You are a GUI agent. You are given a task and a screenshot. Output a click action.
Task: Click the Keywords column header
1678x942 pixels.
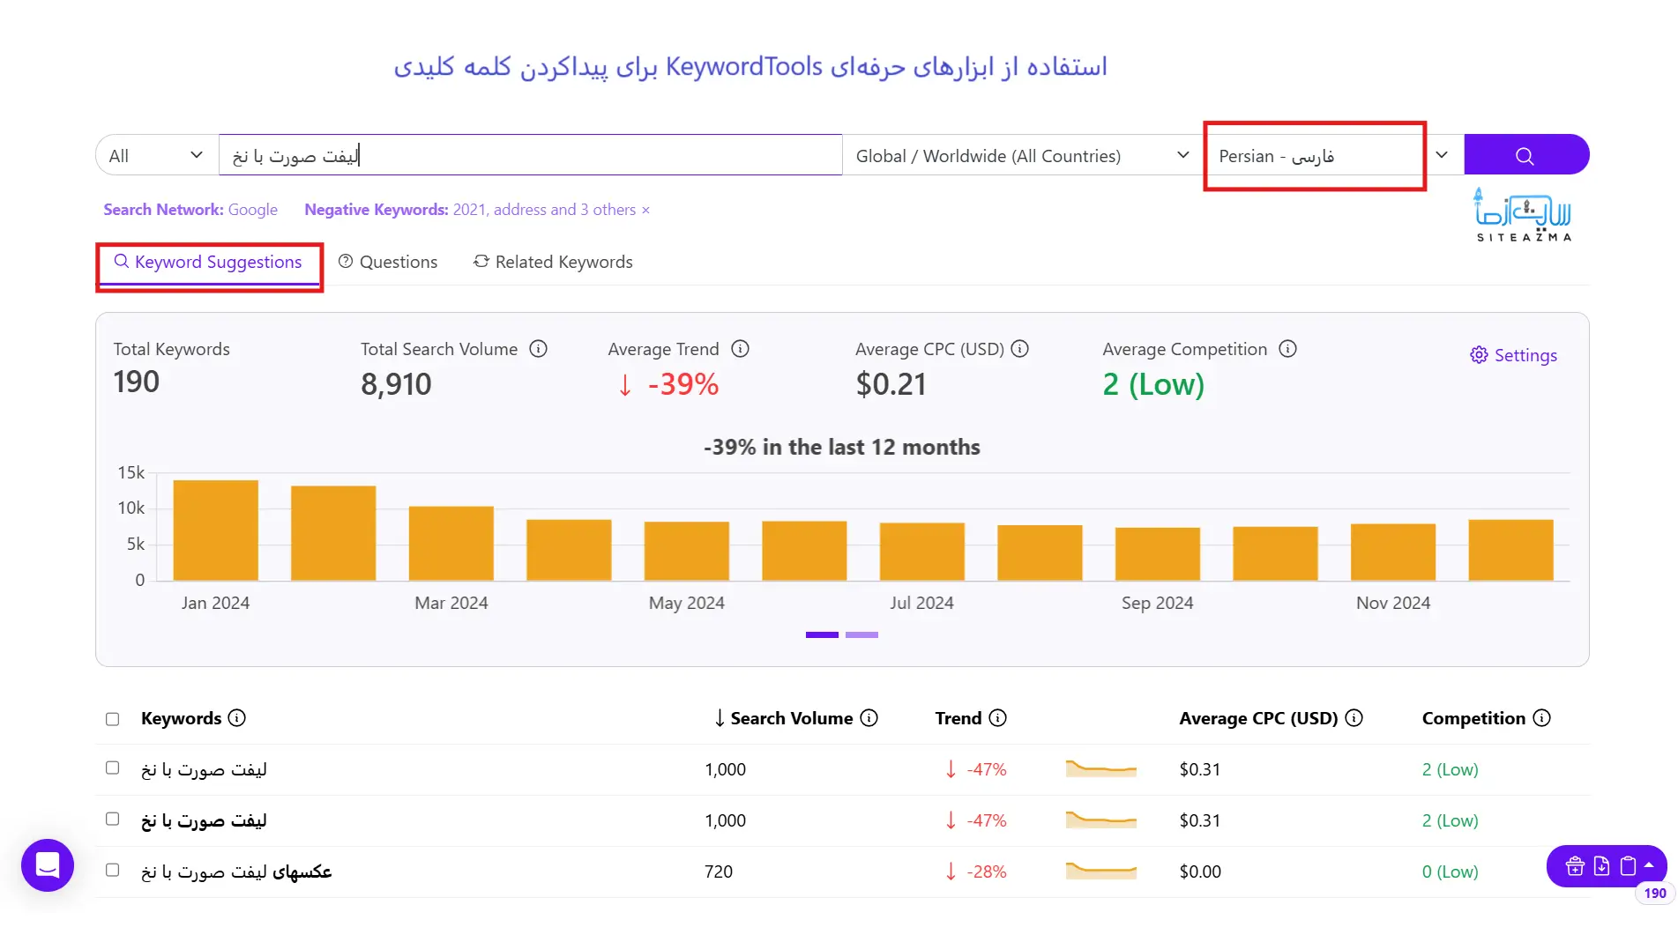(x=181, y=718)
